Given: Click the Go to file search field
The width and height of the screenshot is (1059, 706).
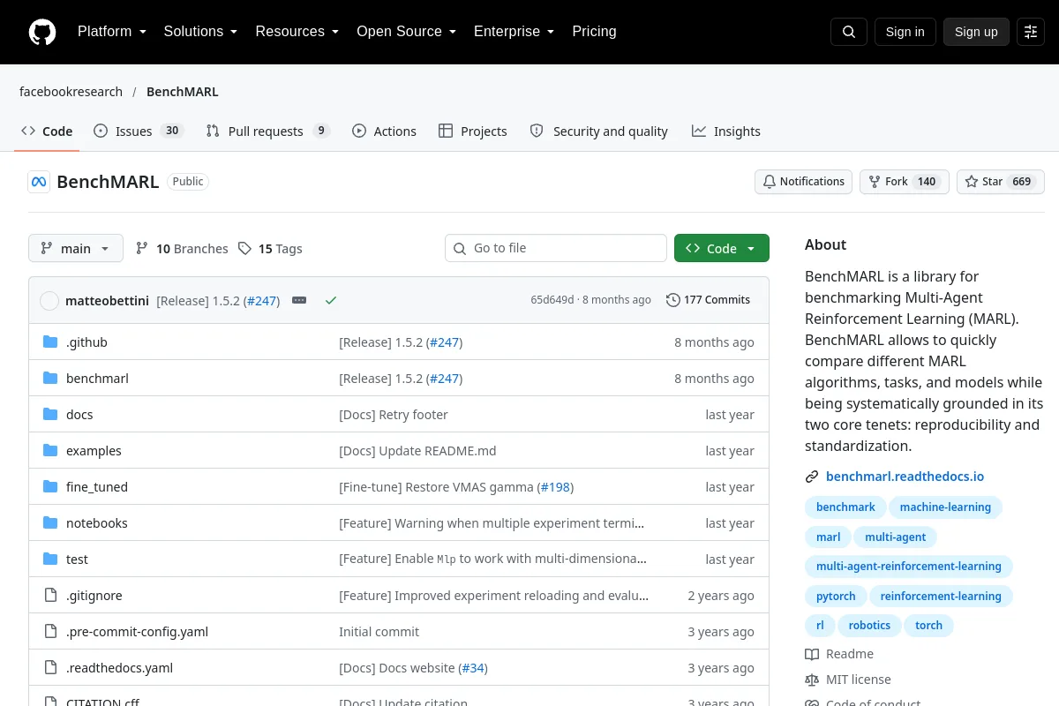Looking at the screenshot, I should point(556,249).
